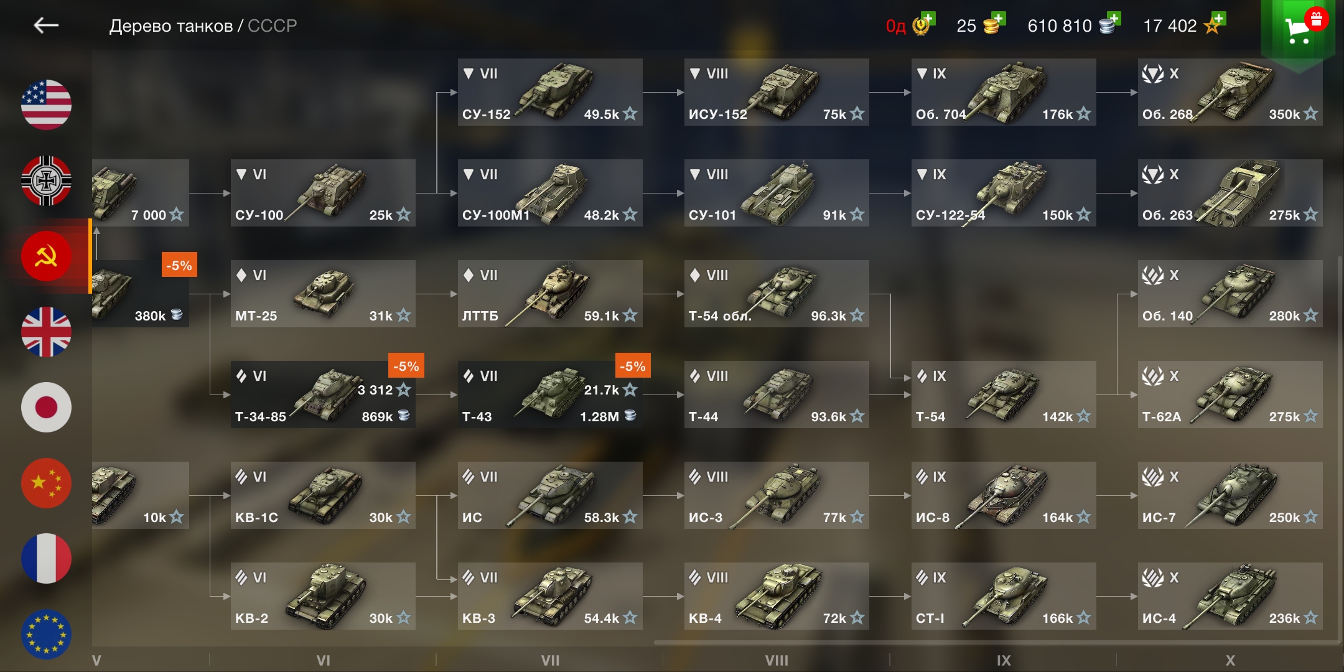
Task: Select the Germany nation flag
Action: tap(46, 180)
